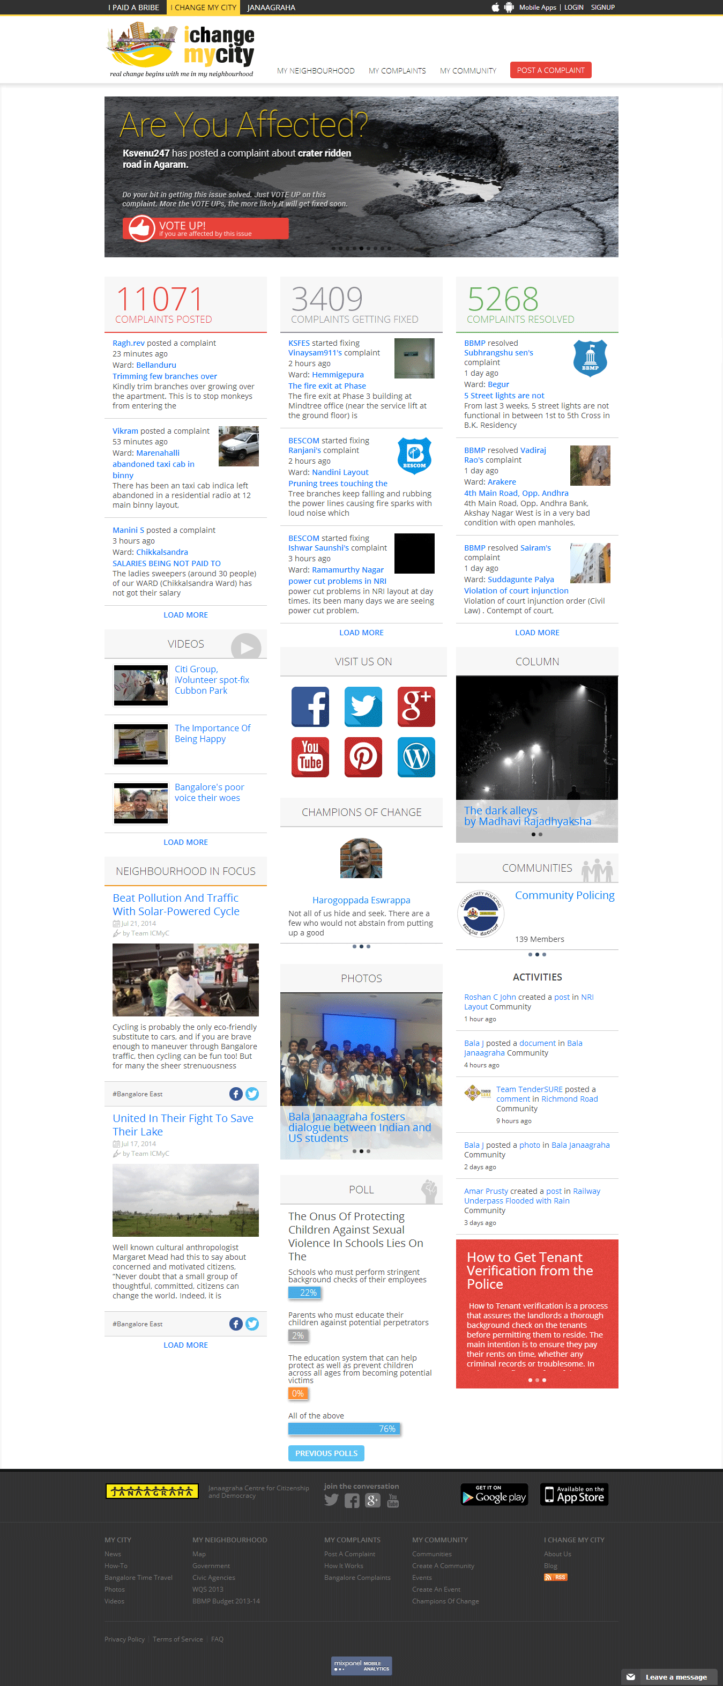
Task: Open the YouTube channel icon tile
Action: [310, 756]
